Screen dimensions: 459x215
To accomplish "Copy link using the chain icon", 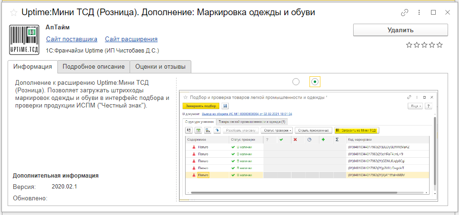I will pyautogui.click(x=404, y=13).
